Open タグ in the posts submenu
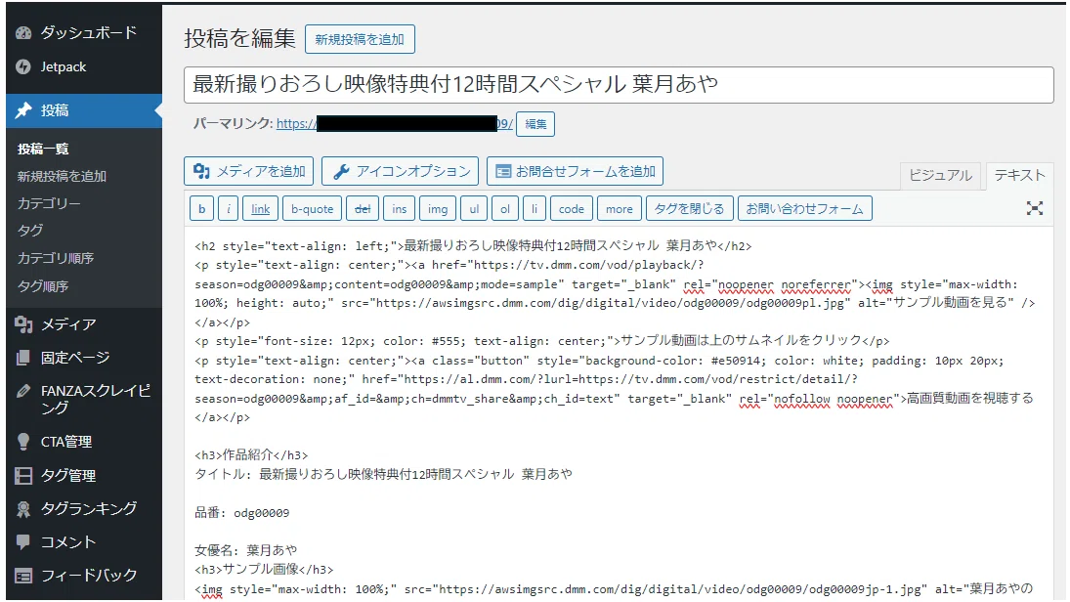 [30, 231]
